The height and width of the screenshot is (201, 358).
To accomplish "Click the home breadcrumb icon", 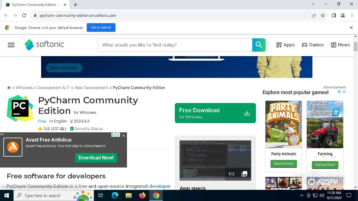I will pyautogui.click(x=9, y=88).
